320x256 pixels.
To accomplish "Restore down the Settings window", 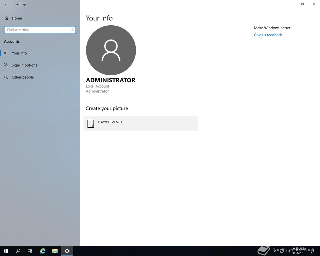I will (x=303, y=4).
